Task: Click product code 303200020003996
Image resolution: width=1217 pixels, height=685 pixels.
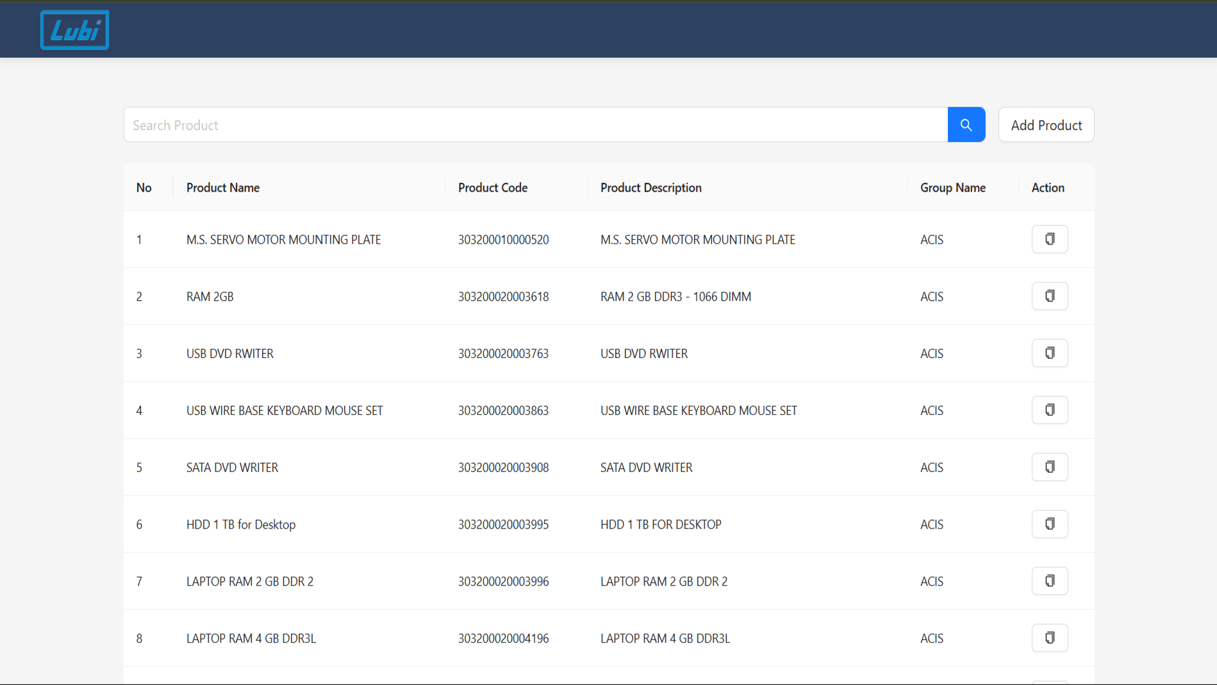Action: point(503,582)
